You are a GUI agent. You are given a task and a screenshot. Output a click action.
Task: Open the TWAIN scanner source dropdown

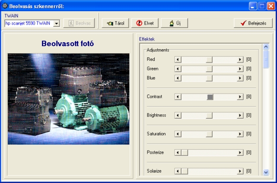pos(56,23)
